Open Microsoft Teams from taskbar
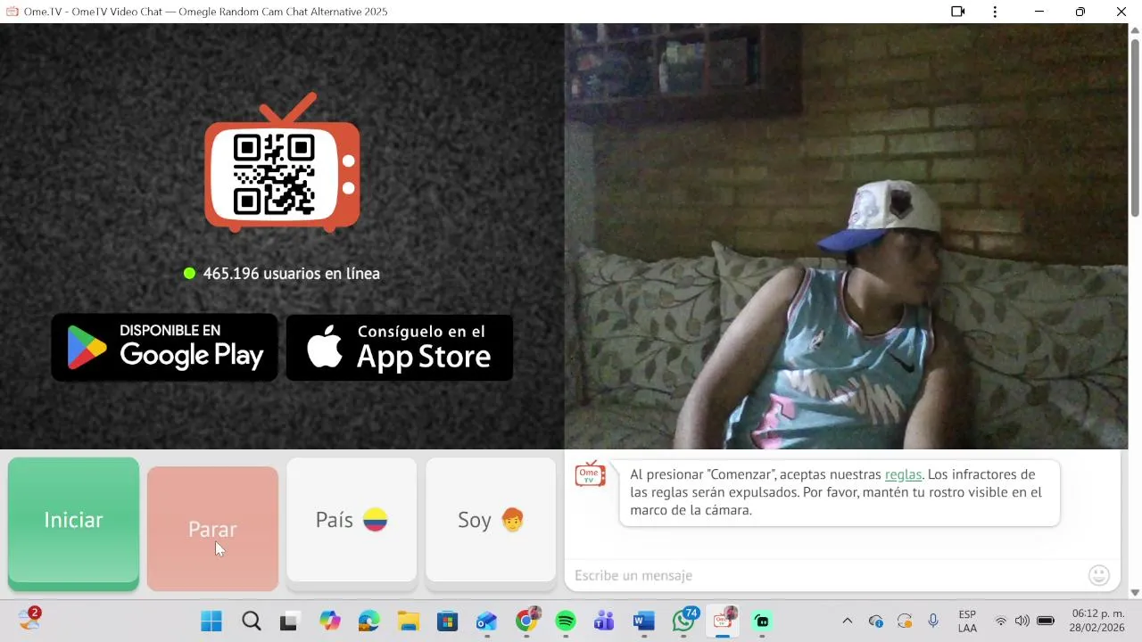The image size is (1142, 642). point(604,621)
